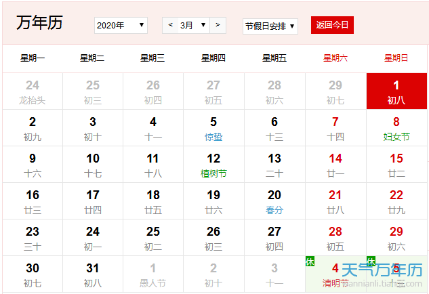Select highlighted March 1 初八 cell

pos(396,91)
